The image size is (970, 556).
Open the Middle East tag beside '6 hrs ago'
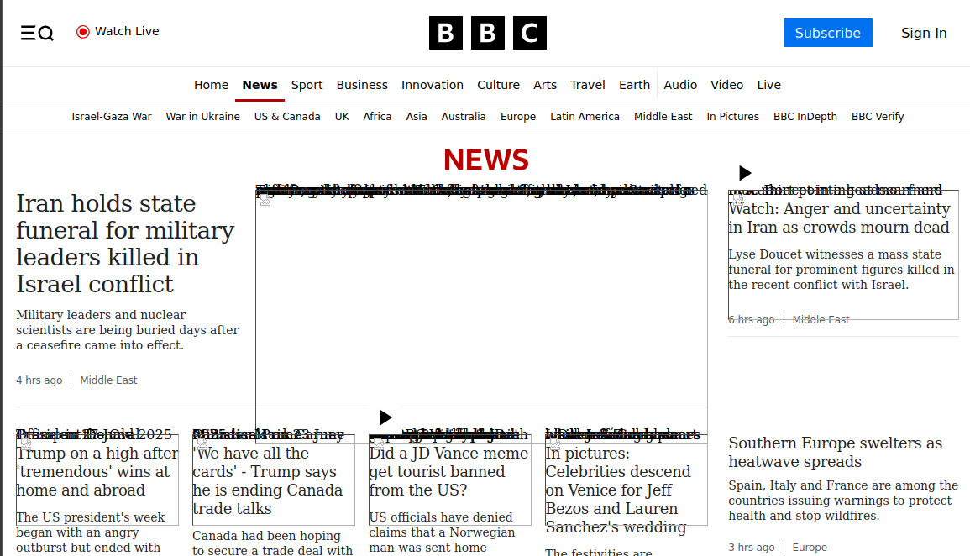pyautogui.click(x=821, y=319)
